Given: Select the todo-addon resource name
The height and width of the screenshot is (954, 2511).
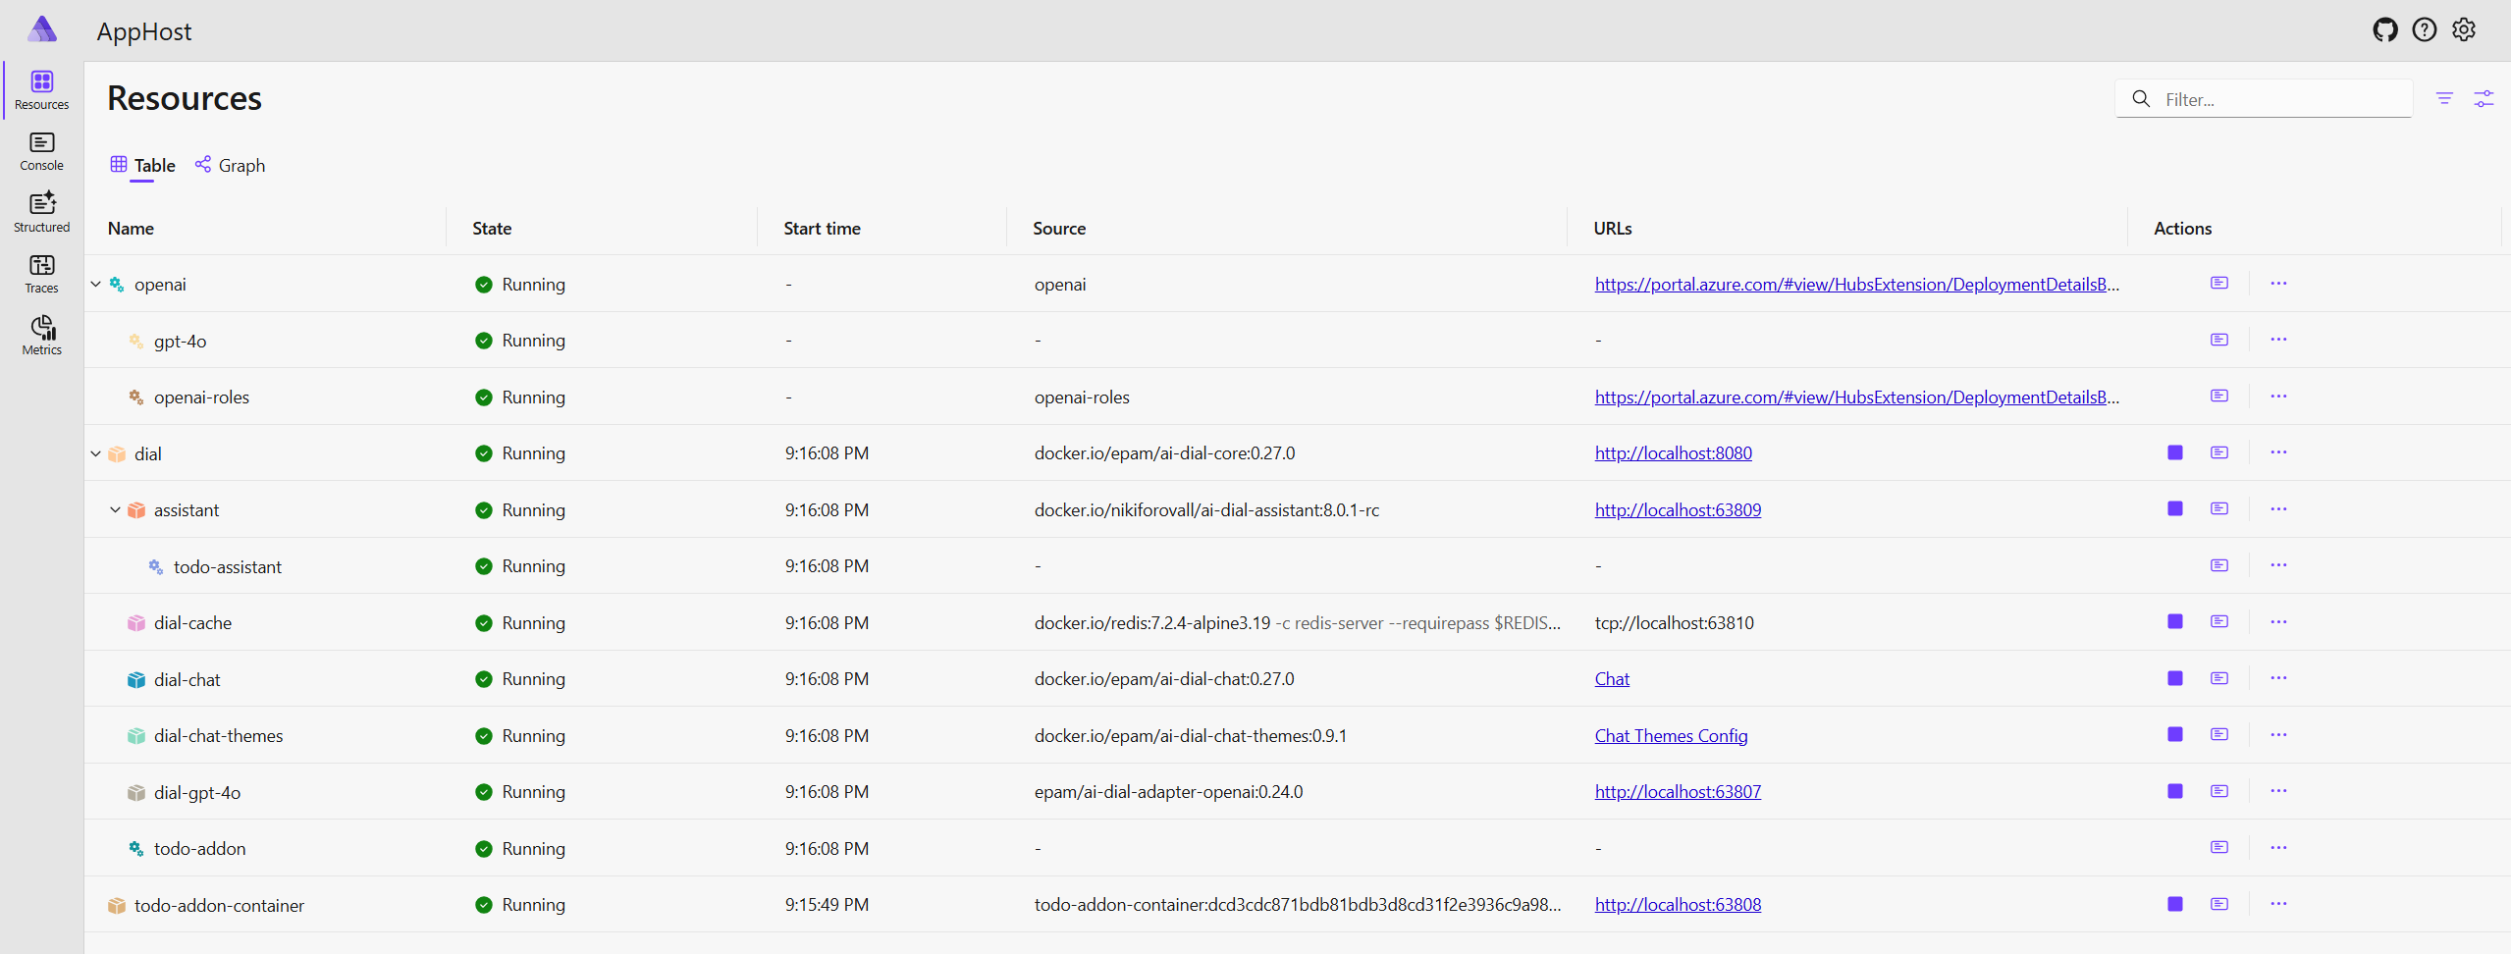Looking at the screenshot, I should (x=199, y=848).
